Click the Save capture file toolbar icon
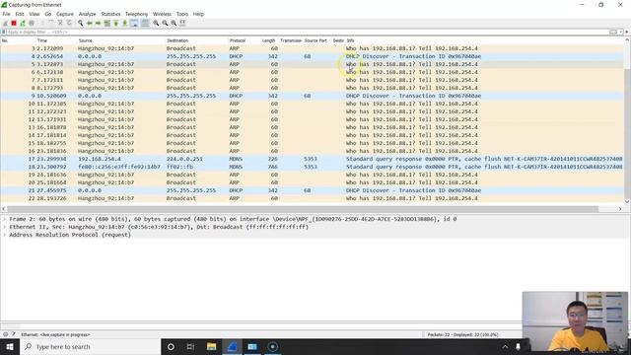This screenshot has width=631, height=355. click(51, 24)
